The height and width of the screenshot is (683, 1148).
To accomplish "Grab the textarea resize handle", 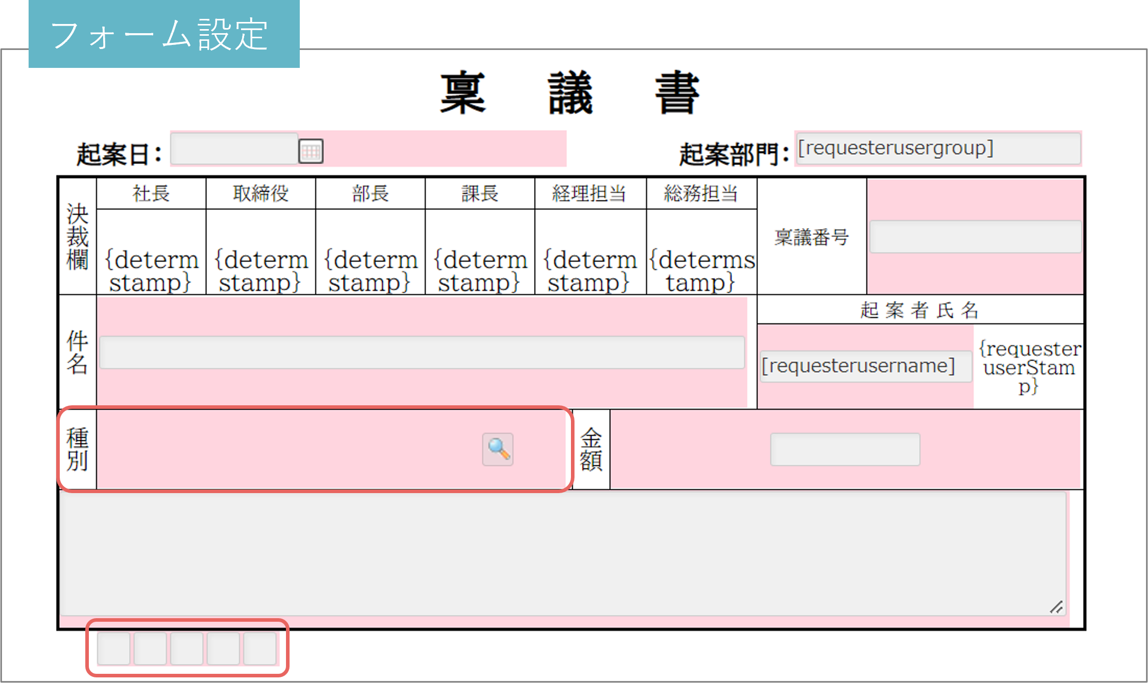I will point(1057,607).
